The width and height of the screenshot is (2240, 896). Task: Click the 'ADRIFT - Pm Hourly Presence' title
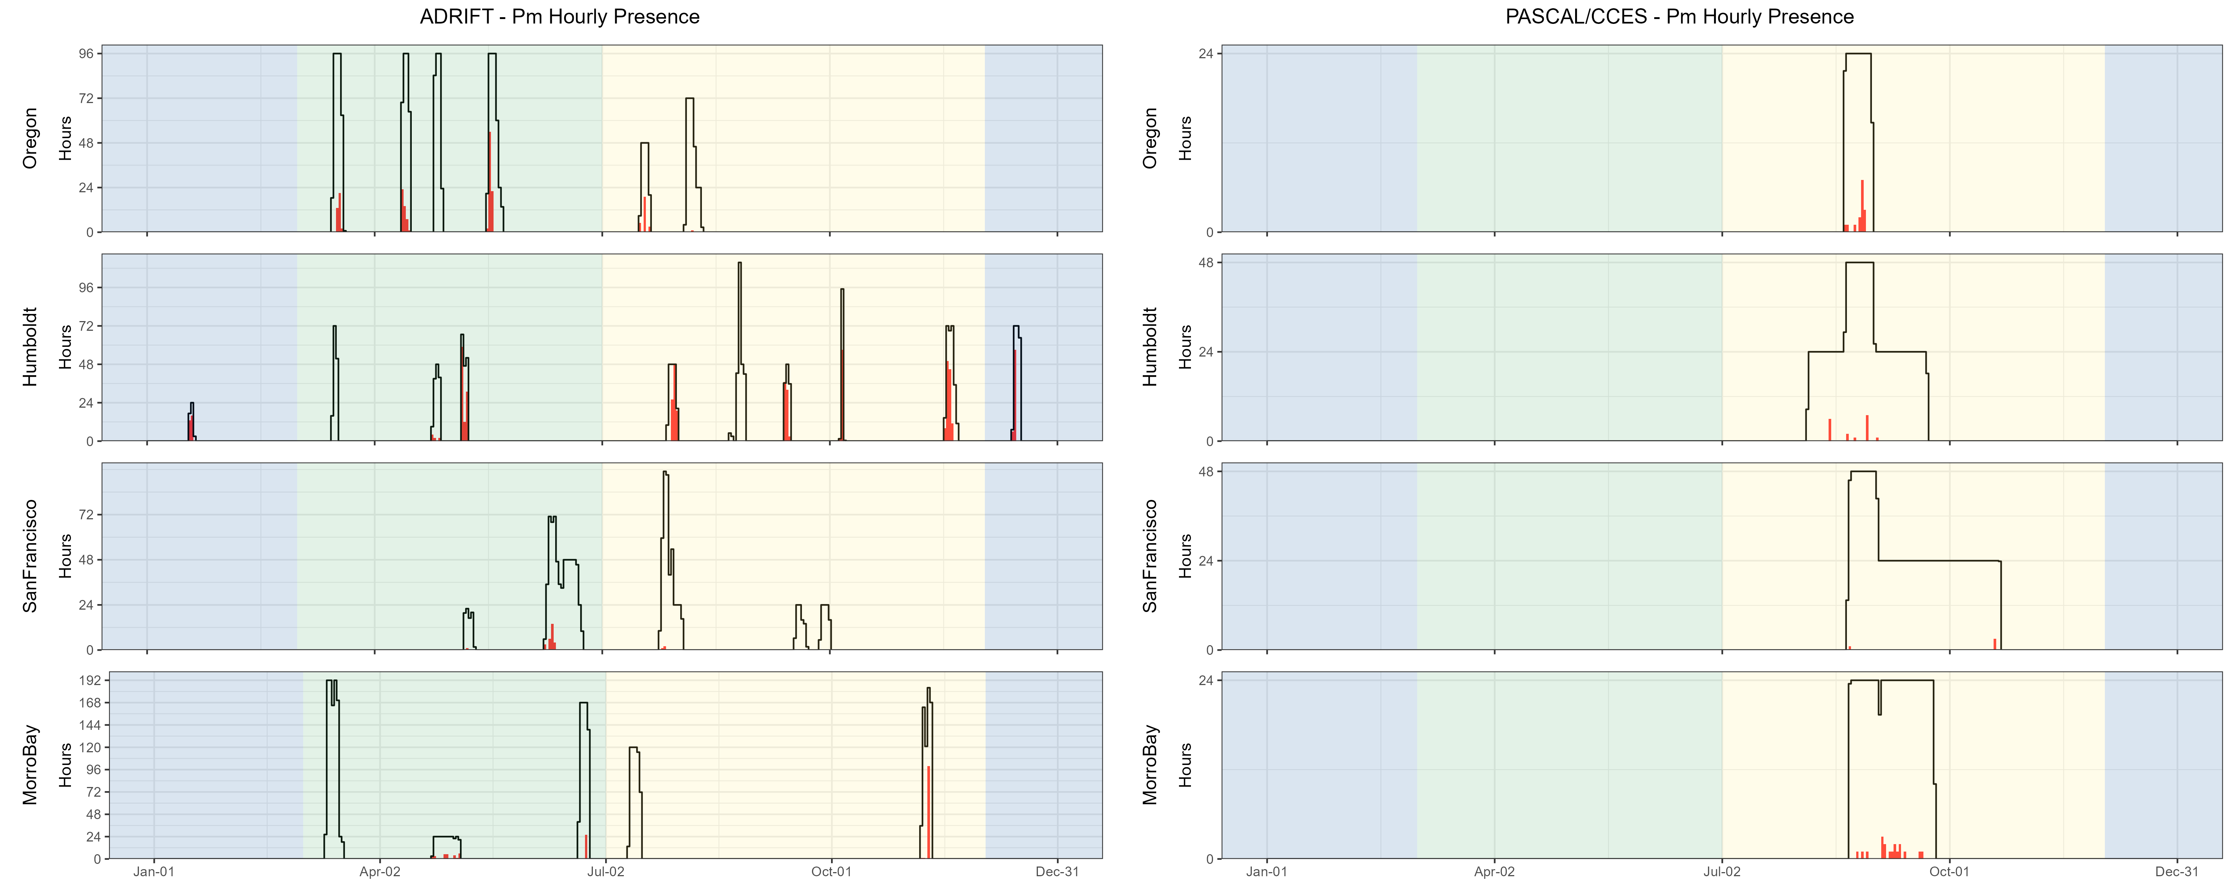click(x=559, y=16)
